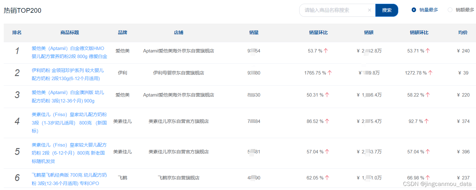The height and width of the screenshot is (190, 476).
Task: Open the 美素佳儿 皇家较大婴儿配方奶粉 2段 link
Action: 69,153
